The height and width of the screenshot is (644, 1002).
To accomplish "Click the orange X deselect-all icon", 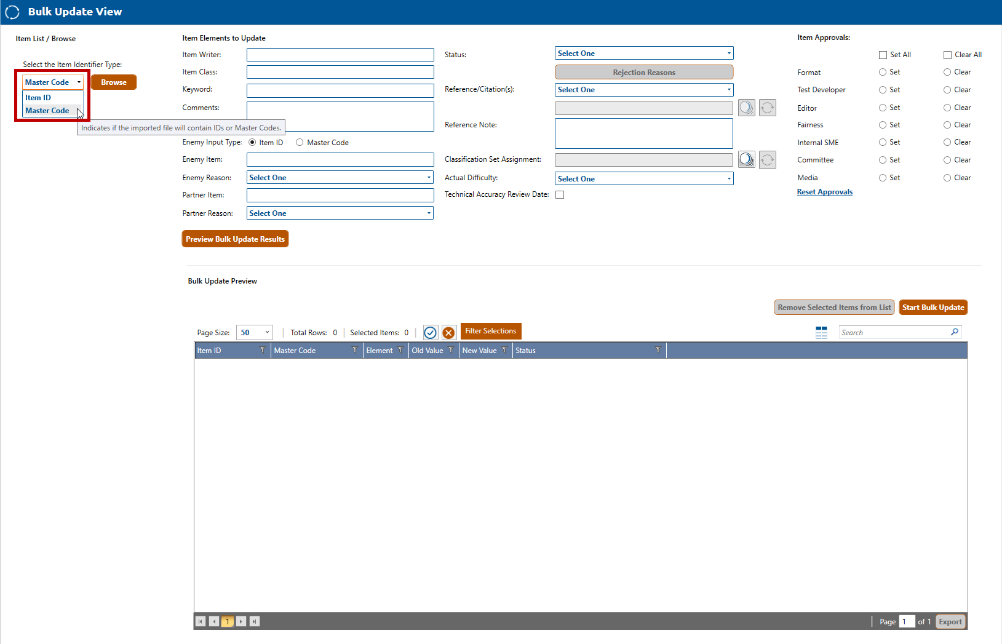I will 449,333.
